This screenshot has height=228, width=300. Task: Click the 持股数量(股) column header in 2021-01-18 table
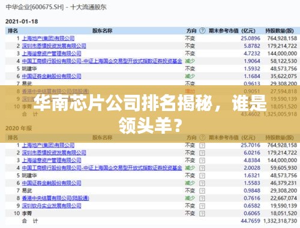click(280, 31)
